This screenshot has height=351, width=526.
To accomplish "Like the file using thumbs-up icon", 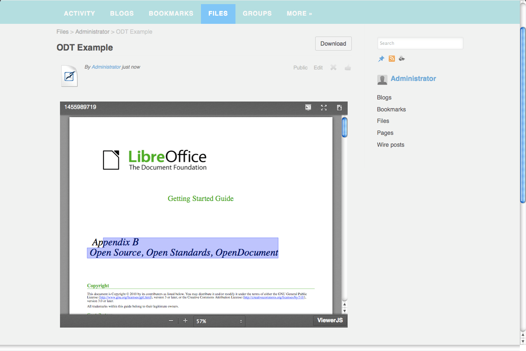I will 348,67.
